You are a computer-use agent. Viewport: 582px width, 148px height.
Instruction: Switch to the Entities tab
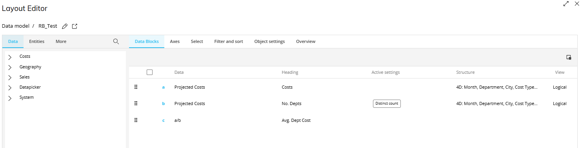click(x=37, y=41)
